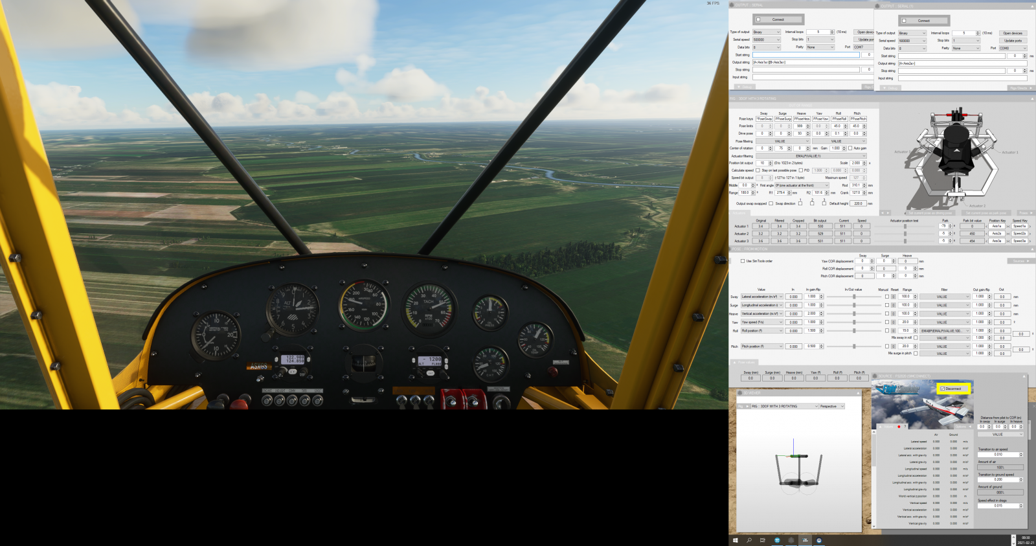This screenshot has width=1036, height=546.
Task: Enable Mix sway in roll checkbox
Action: coord(915,337)
